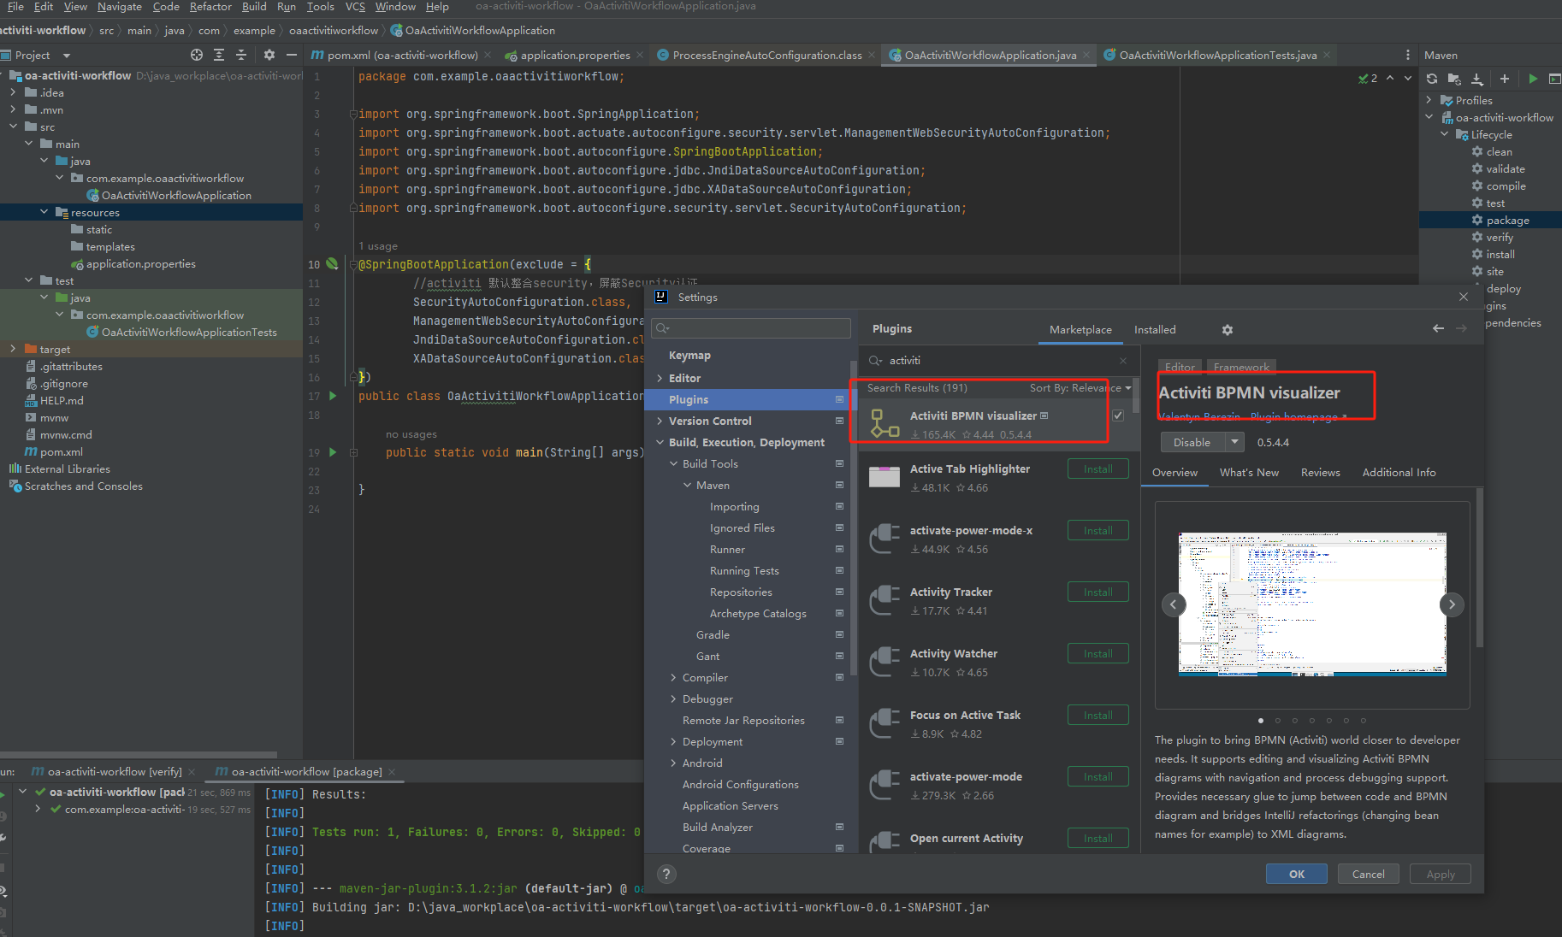Go to previous highlighted problem arrow
Screen dimensions: 1562x937
[x=1390, y=78]
